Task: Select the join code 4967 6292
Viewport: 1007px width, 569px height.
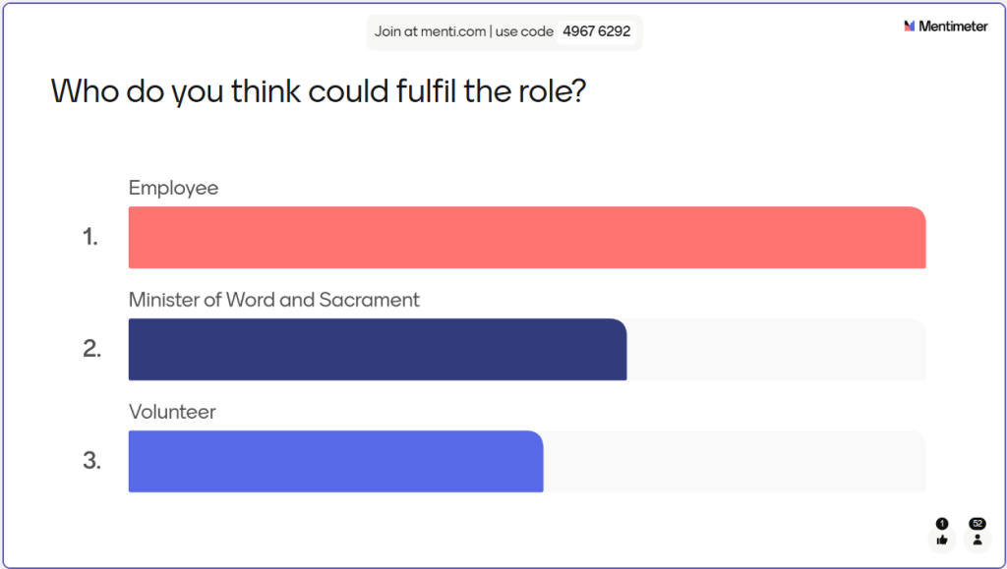Action: tap(597, 31)
